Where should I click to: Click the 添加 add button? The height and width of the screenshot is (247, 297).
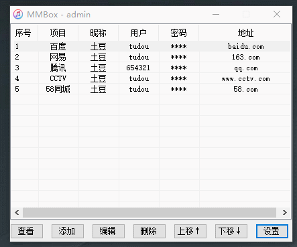pyautogui.click(x=68, y=231)
